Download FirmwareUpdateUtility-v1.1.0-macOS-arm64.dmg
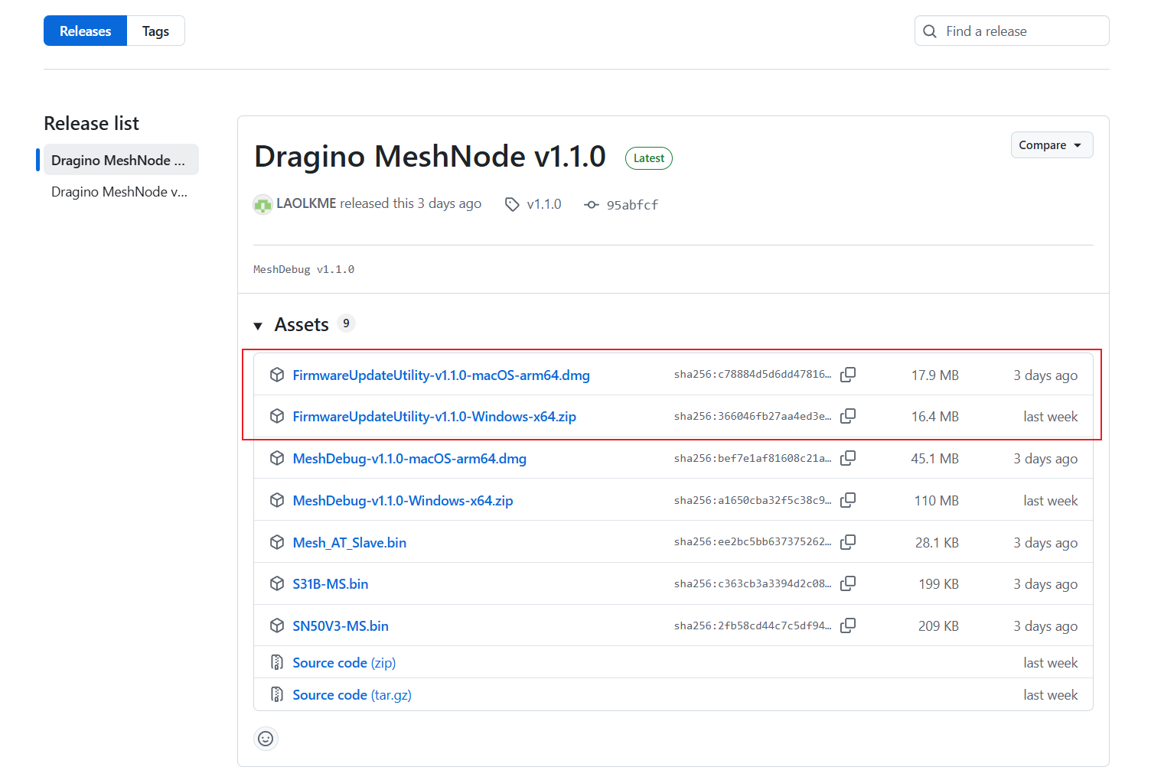The image size is (1151, 783). [x=441, y=375]
